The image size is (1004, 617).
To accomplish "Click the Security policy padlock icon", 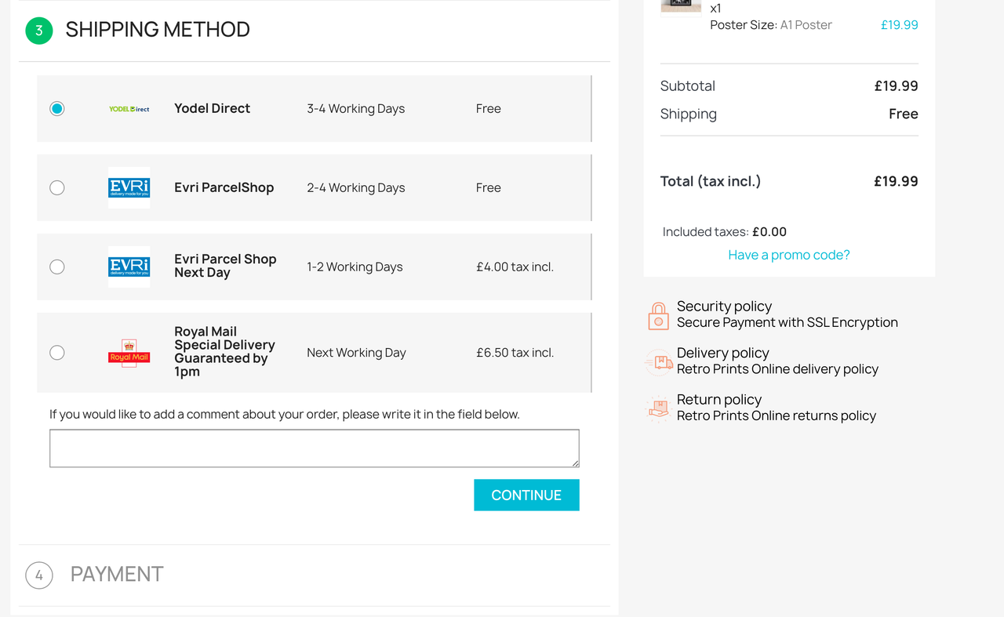I will point(659,315).
